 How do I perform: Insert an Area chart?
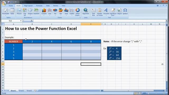point(66,12)
